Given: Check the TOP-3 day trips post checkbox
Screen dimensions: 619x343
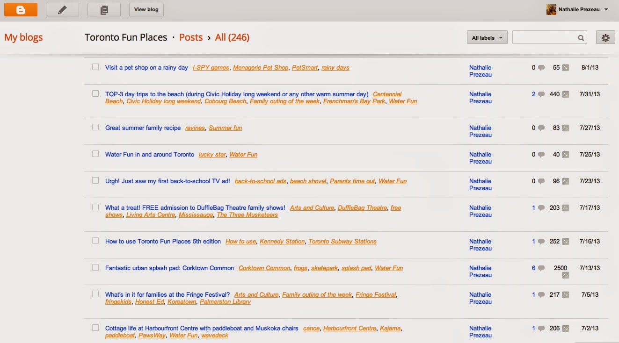Looking at the screenshot, I should click(95, 93).
